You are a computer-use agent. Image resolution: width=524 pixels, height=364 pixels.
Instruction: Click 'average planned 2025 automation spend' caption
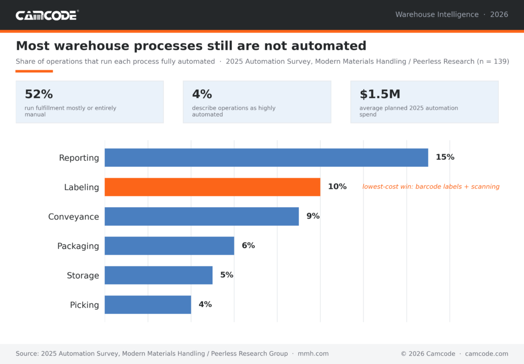click(408, 111)
